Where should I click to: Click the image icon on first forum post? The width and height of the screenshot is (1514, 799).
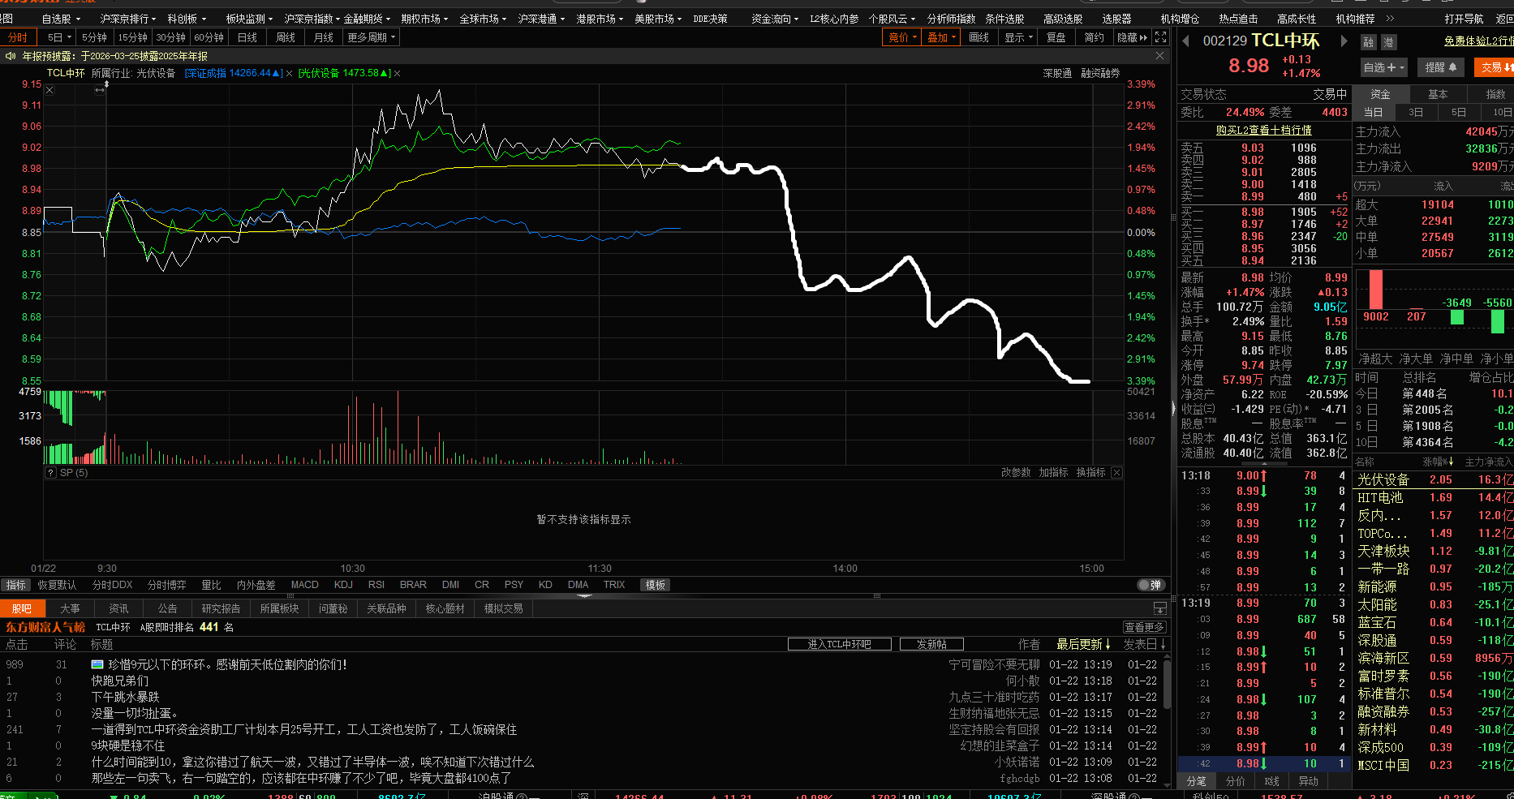pos(97,664)
